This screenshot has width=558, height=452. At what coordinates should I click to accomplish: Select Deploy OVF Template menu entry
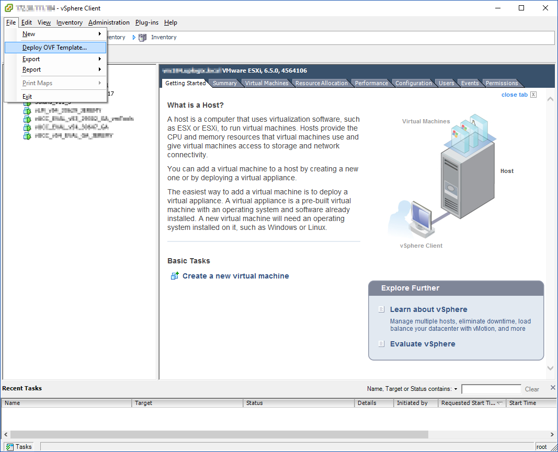[x=55, y=48]
